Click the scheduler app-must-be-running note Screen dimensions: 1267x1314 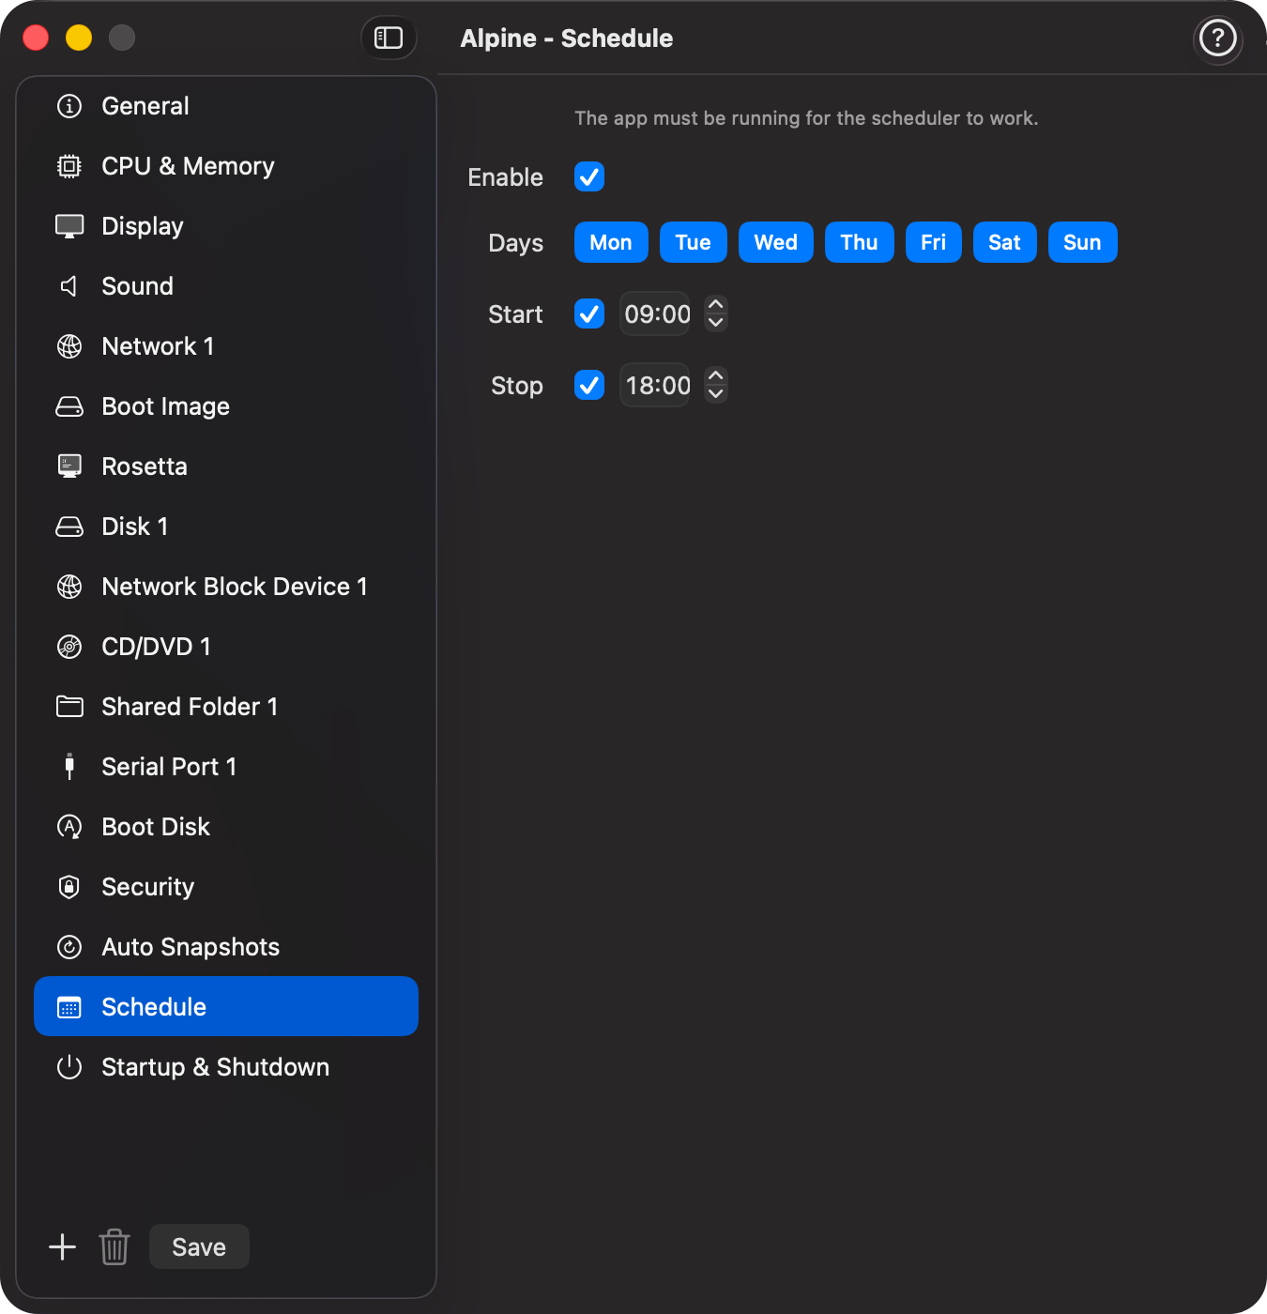point(806,118)
